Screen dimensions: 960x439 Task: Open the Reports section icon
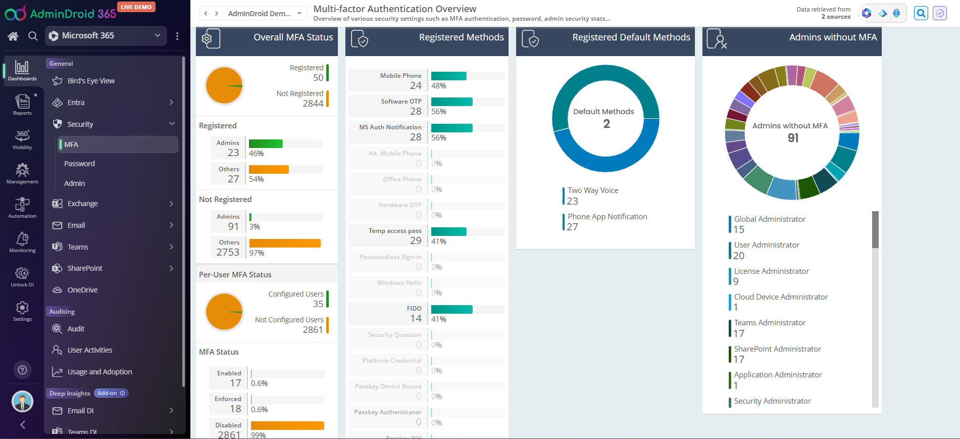click(22, 105)
